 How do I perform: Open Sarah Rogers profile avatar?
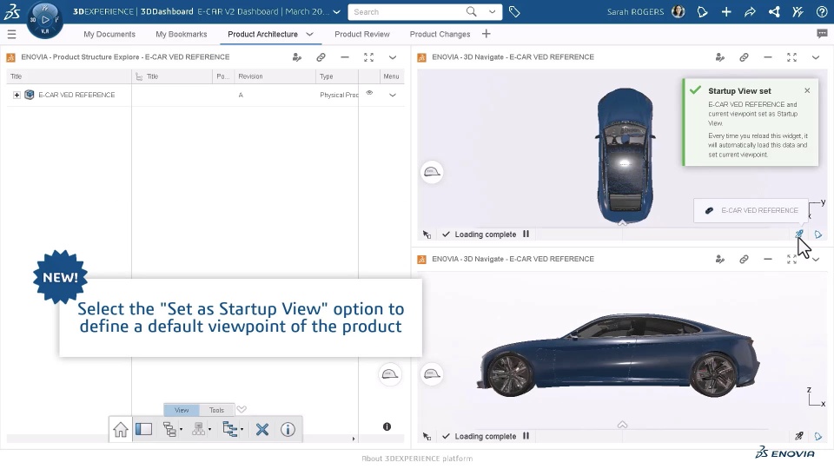[678, 11]
